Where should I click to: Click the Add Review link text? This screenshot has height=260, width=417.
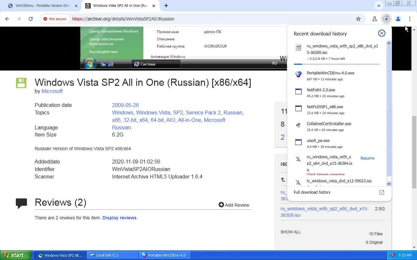click(237, 205)
